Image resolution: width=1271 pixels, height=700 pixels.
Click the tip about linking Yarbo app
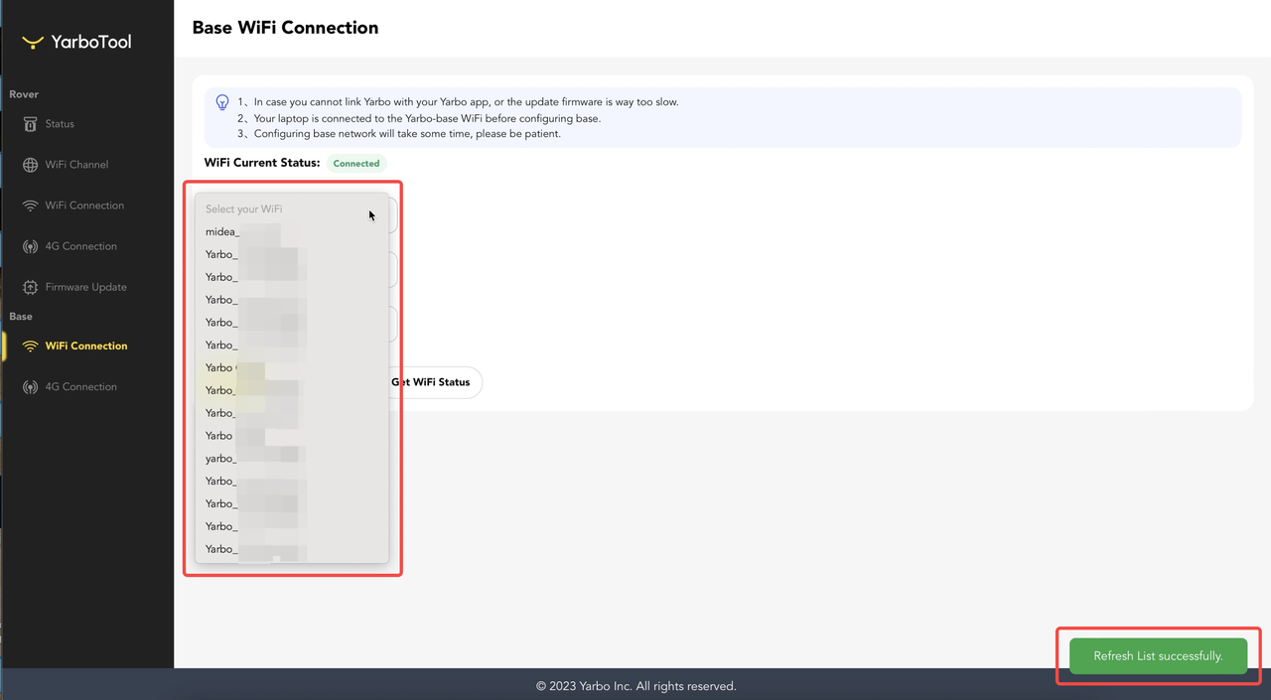(x=458, y=102)
